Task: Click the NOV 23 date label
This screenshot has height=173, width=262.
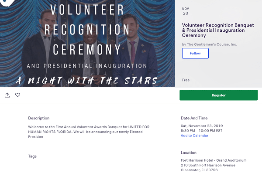Action: pyautogui.click(x=186, y=11)
